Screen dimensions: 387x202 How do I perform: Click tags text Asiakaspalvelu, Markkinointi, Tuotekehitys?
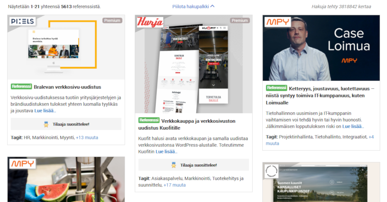[191, 182]
